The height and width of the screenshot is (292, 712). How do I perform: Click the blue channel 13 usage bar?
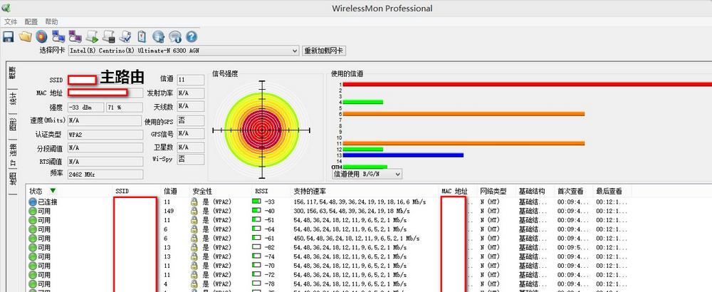coord(403,155)
